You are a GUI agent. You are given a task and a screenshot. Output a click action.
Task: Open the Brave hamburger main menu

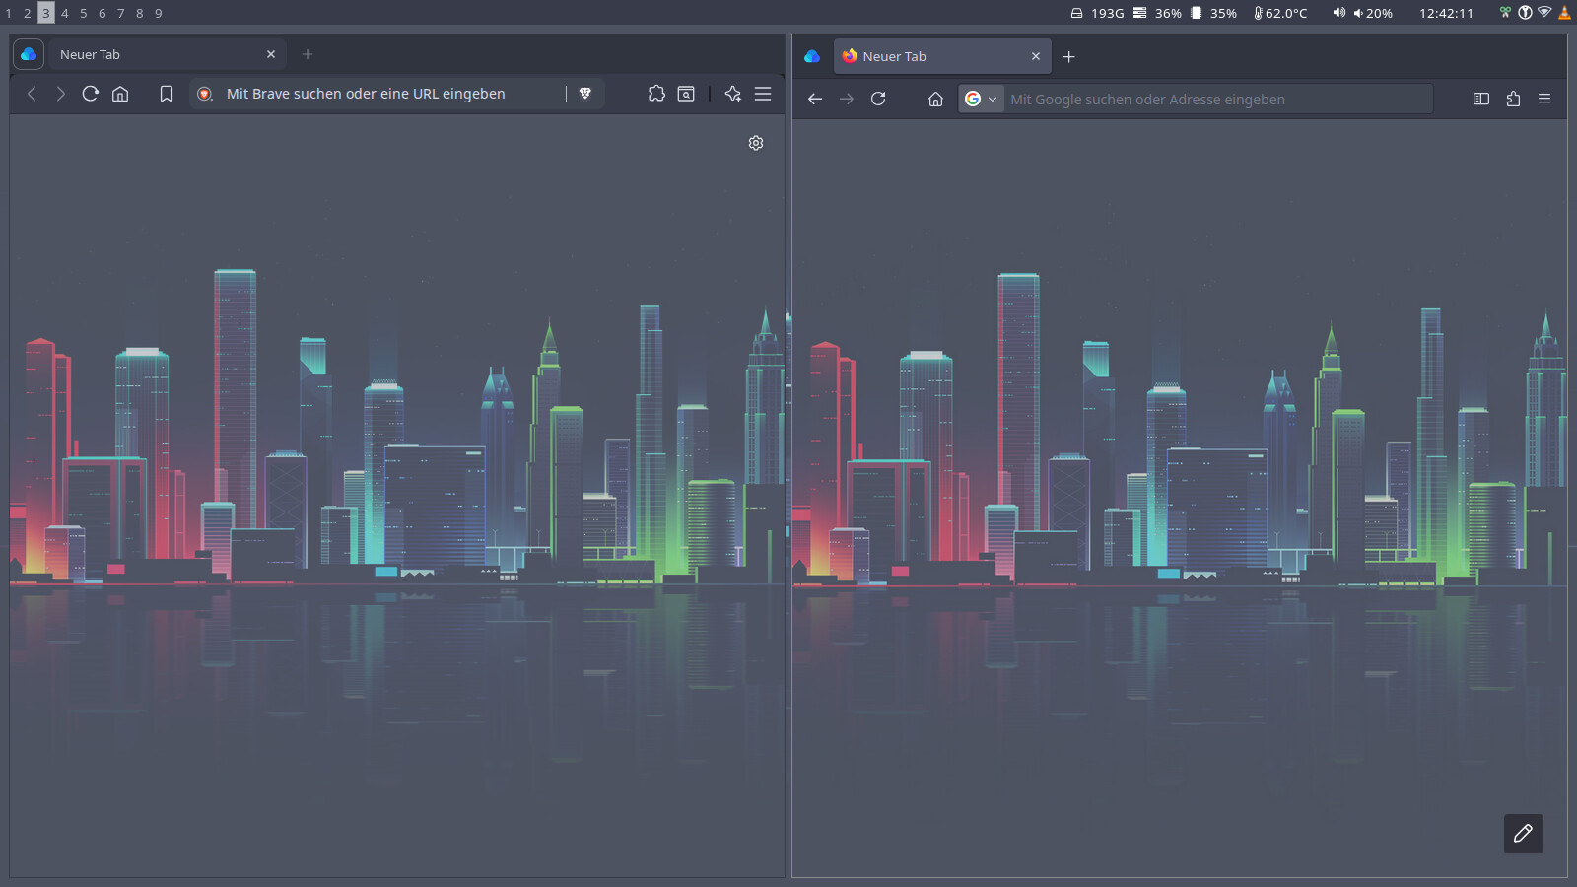point(763,94)
